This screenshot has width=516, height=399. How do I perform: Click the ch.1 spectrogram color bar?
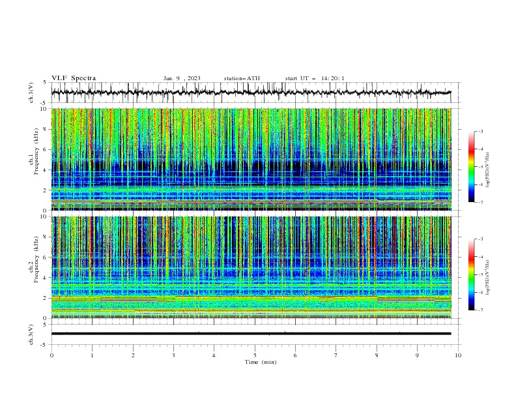click(472, 167)
